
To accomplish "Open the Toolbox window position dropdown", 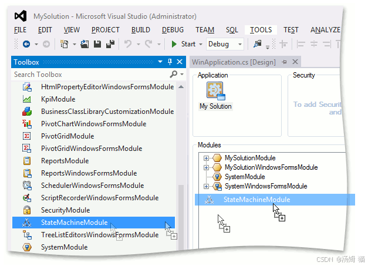I will pyautogui.click(x=160, y=62).
